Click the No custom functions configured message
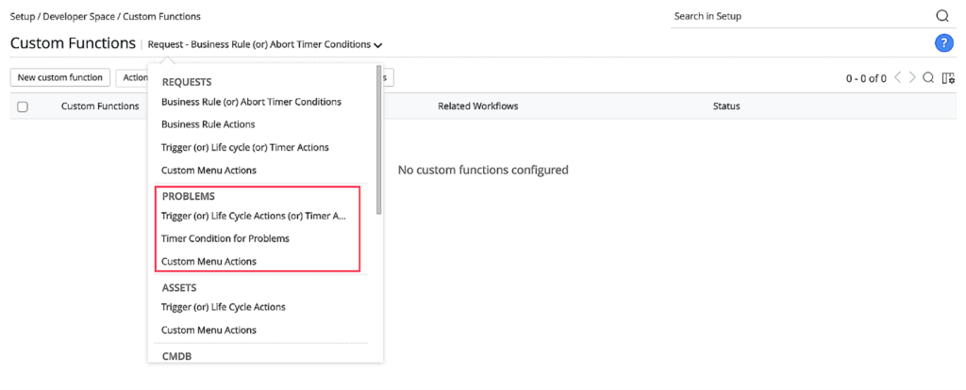This screenshot has height=390, width=966. (x=483, y=170)
